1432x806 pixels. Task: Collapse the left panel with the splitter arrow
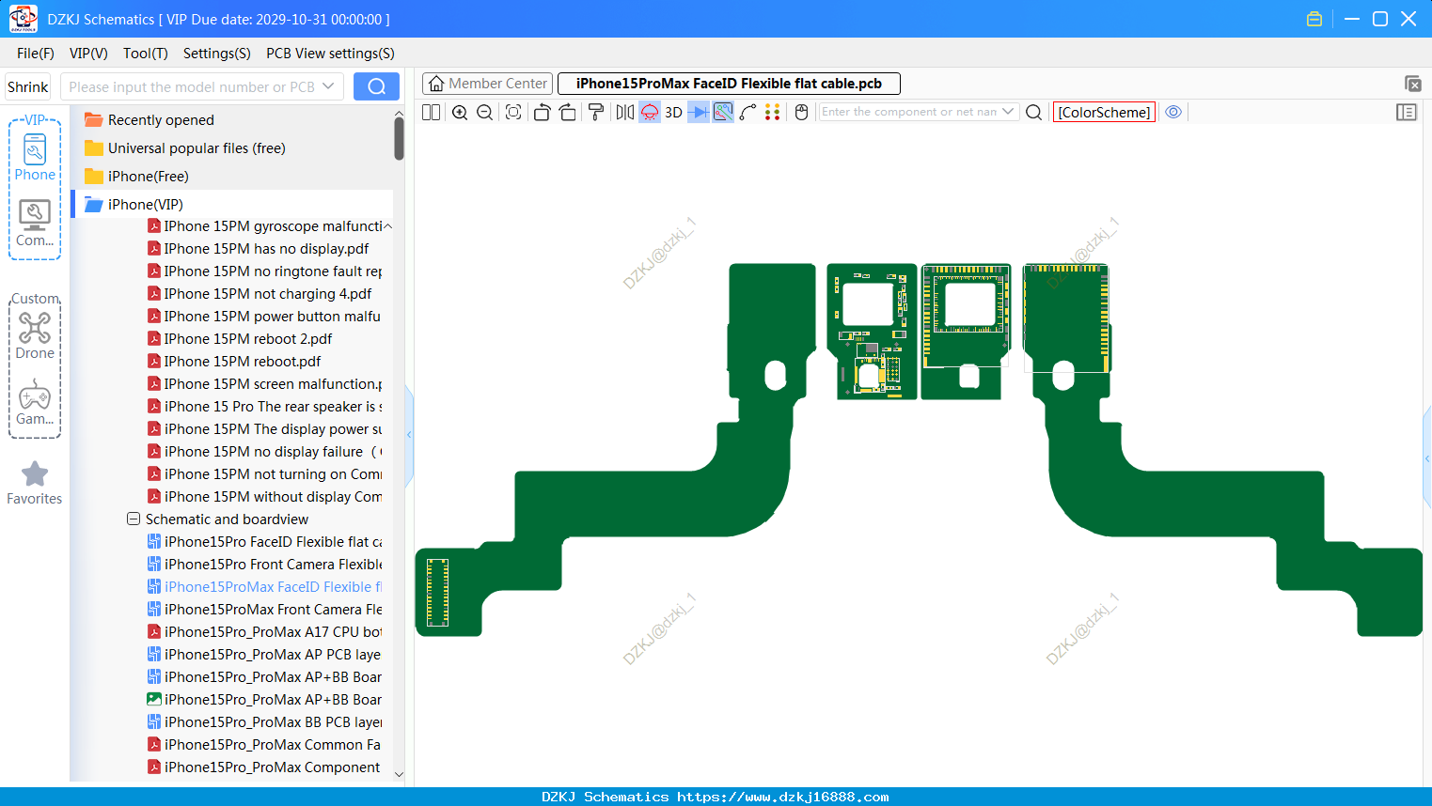(409, 434)
